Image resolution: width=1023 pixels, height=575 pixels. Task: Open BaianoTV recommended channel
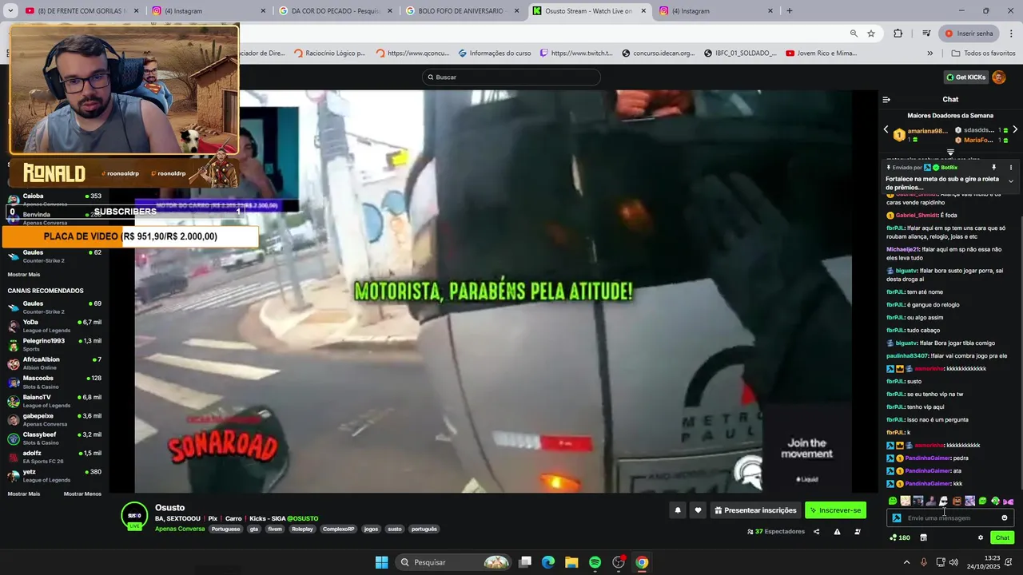[x=54, y=401]
